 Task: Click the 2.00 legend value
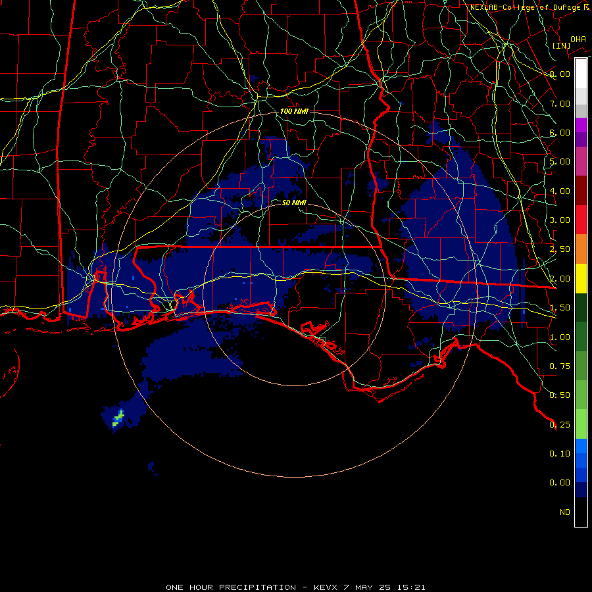(x=560, y=279)
